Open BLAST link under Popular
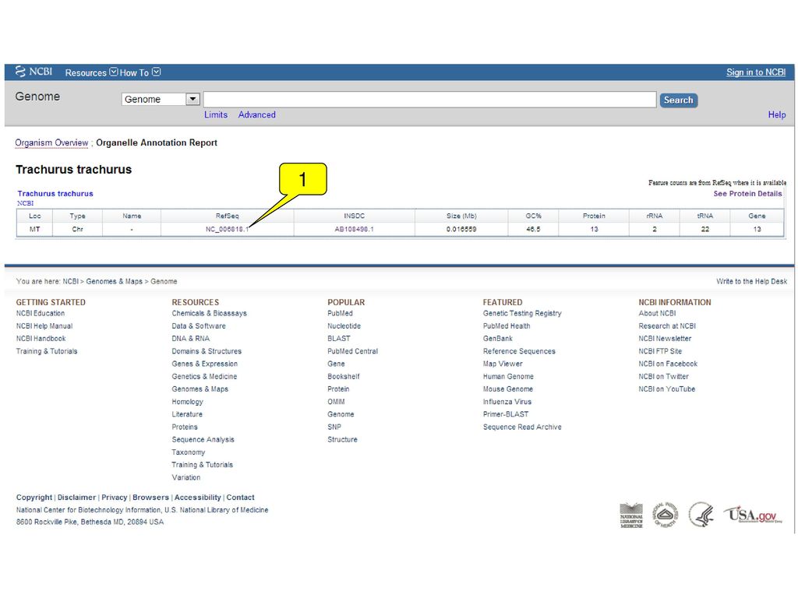The width and height of the screenshot is (798, 598). tap(339, 339)
